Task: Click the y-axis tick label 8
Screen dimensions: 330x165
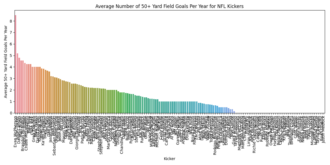Action: 11,21
